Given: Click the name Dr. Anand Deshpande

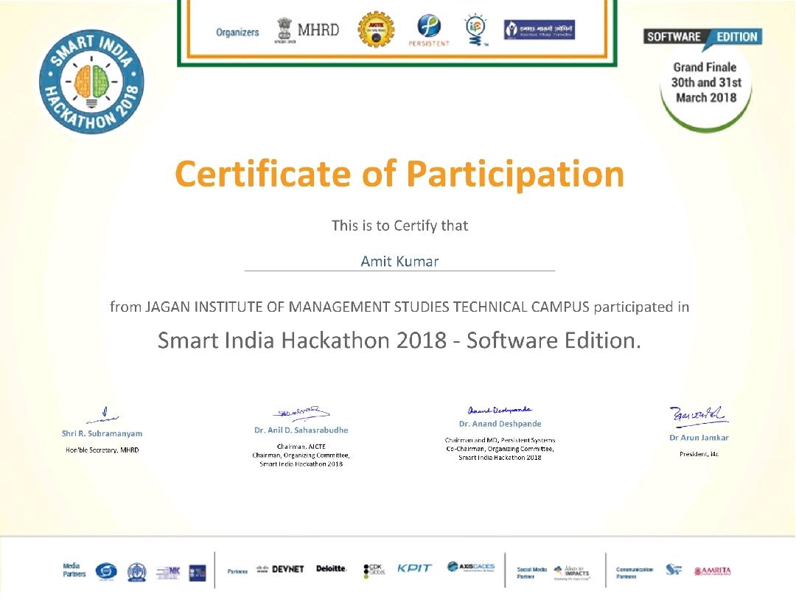Looking at the screenshot, I should pyautogui.click(x=500, y=424).
